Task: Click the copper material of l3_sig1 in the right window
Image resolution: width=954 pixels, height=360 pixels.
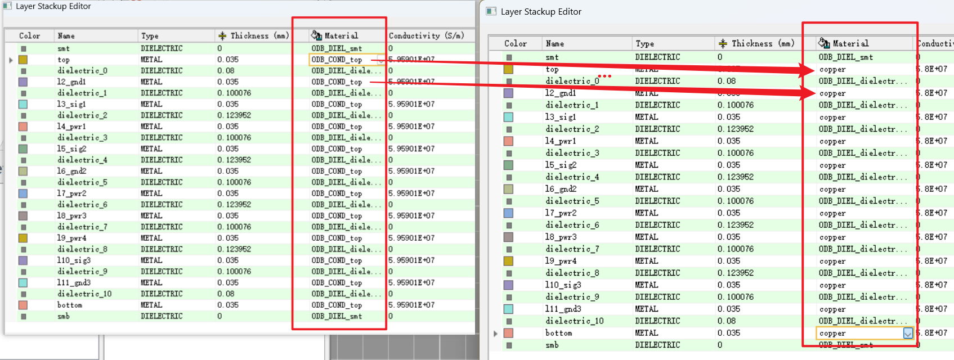Action: tap(832, 118)
